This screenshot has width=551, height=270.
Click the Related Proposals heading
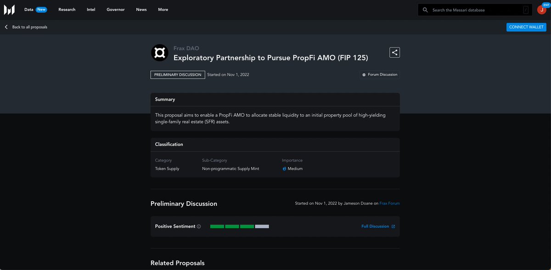(x=178, y=263)
